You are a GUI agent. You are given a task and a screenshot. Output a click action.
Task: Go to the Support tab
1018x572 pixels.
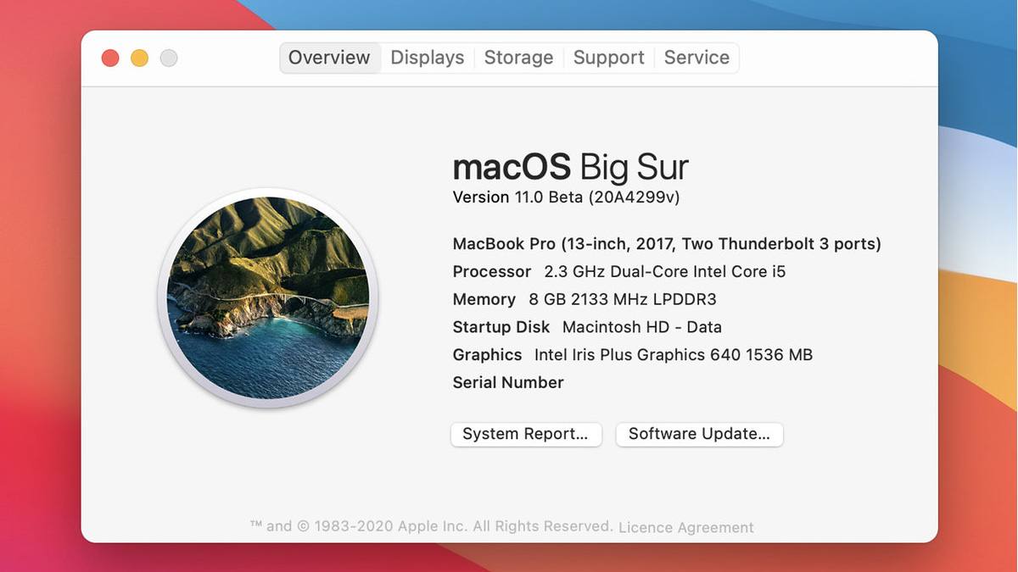(x=608, y=58)
